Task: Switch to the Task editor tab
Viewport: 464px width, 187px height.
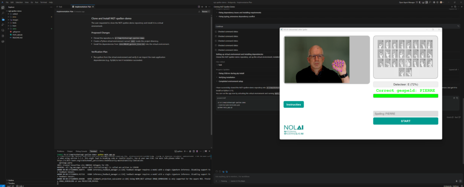Action: tap(60, 7)
